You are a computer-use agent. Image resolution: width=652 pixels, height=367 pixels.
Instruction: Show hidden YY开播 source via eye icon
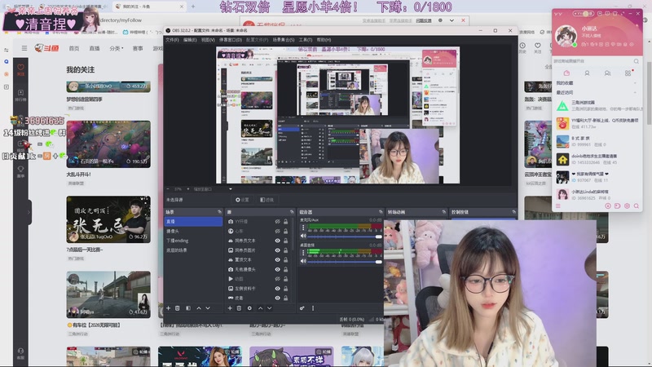click(277, 222)
